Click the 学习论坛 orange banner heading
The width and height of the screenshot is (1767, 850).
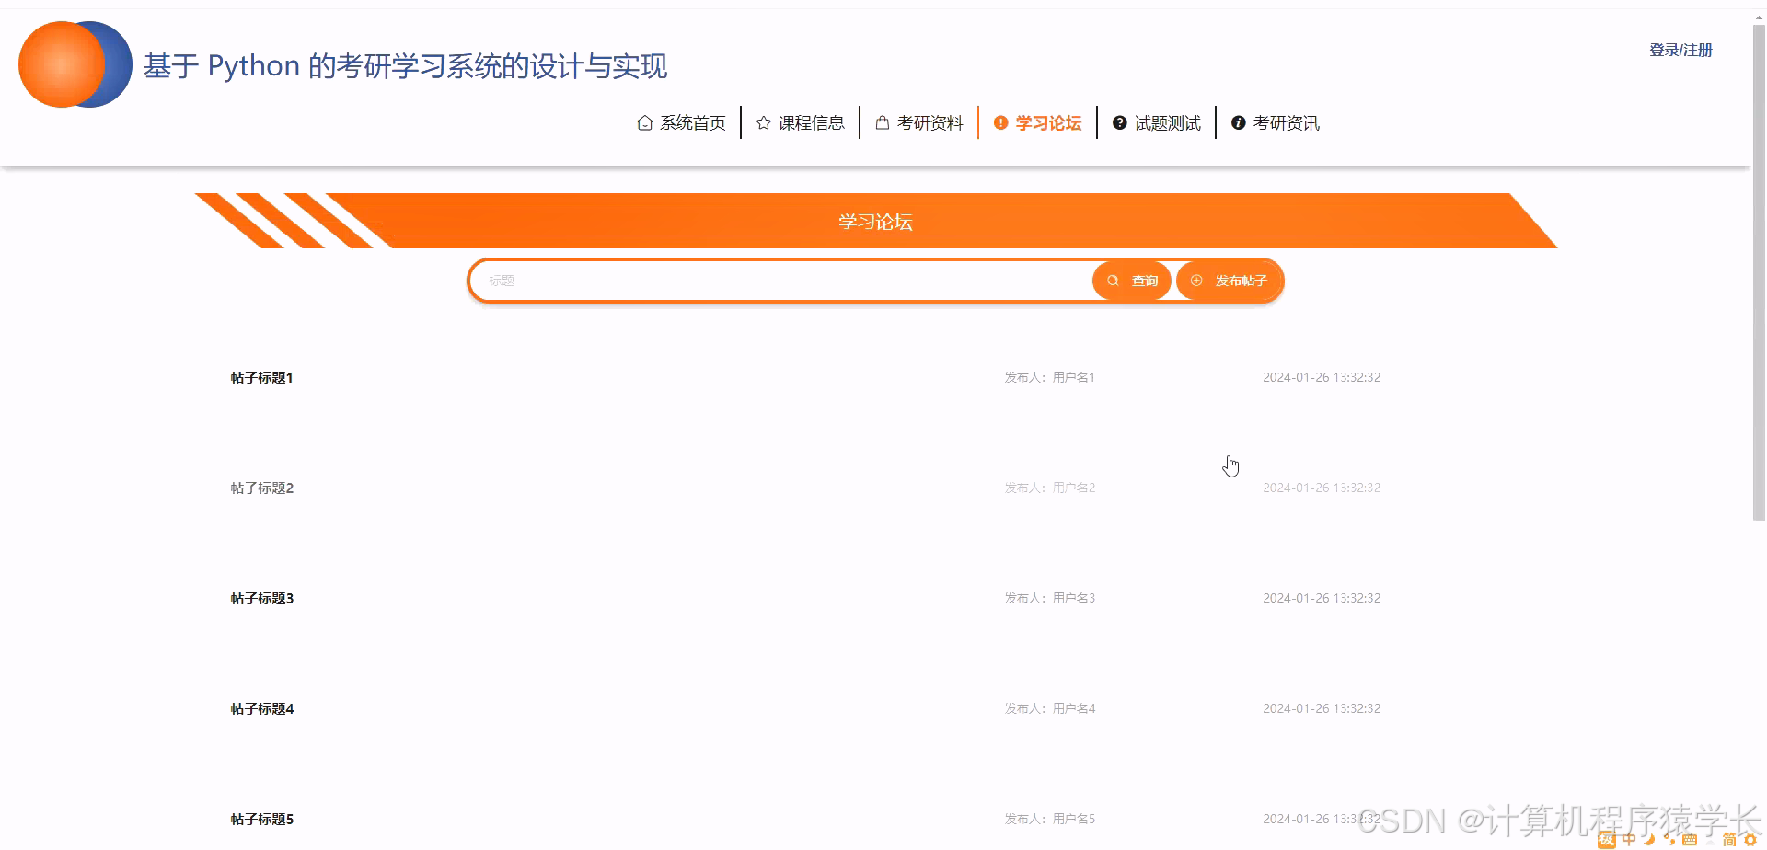[875, 221]
